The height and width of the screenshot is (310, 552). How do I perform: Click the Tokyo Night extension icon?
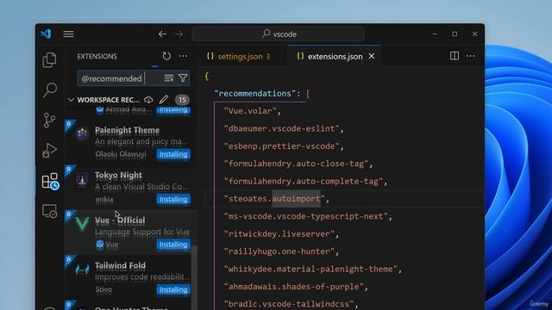tap(83, 180)
